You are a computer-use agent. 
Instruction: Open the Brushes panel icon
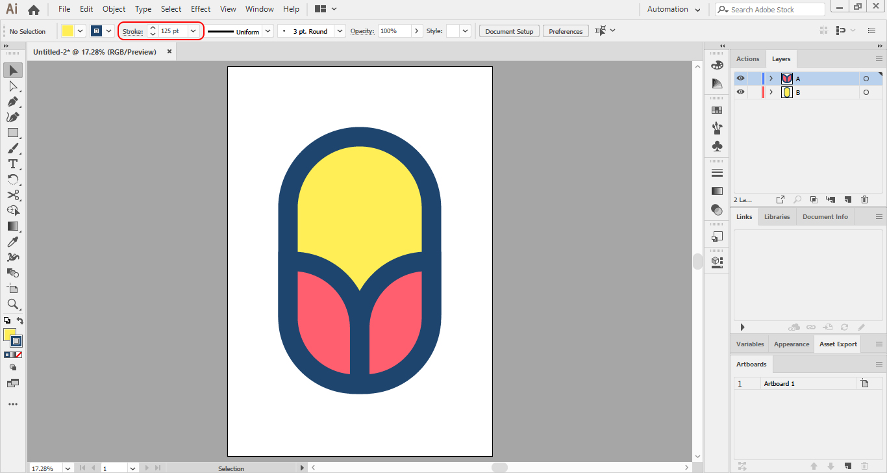(717, 128)
